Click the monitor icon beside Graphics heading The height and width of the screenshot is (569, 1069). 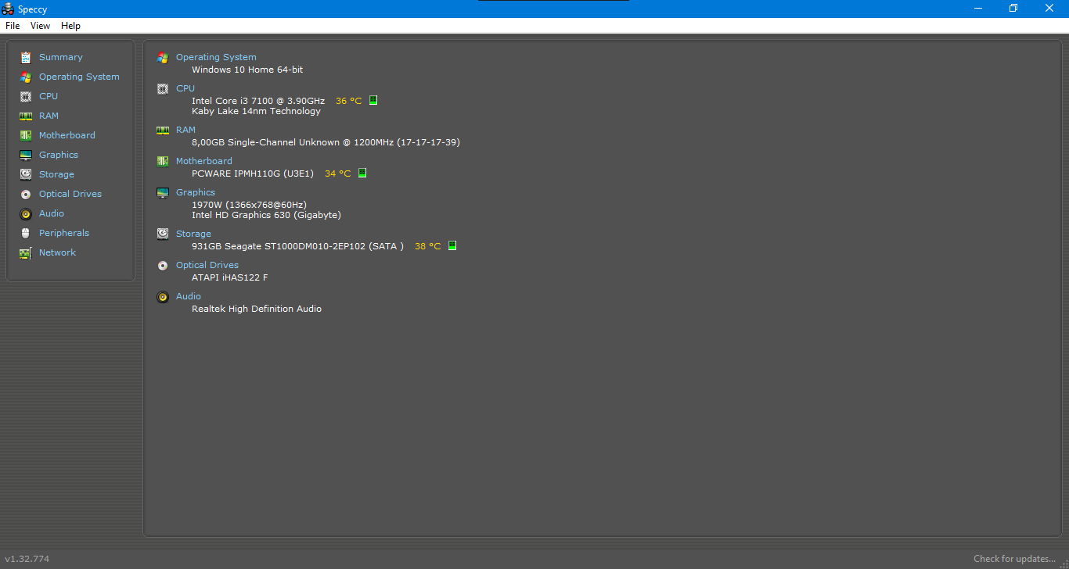pos(163,192)
